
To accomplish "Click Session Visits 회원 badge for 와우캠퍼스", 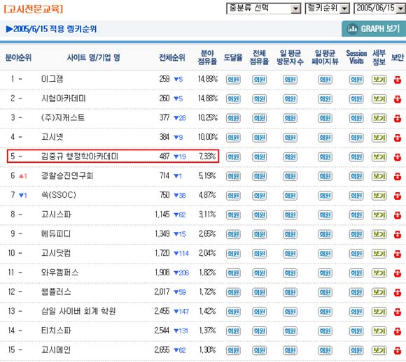I will click(x=356, y=273).
